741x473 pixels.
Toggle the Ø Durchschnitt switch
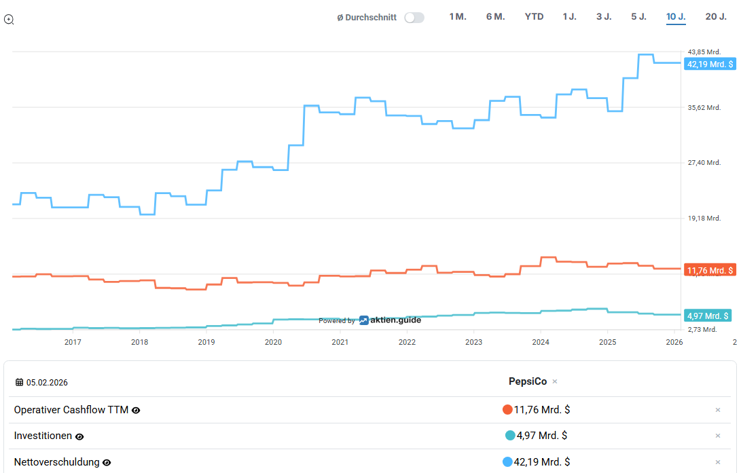tap(414, 18)
